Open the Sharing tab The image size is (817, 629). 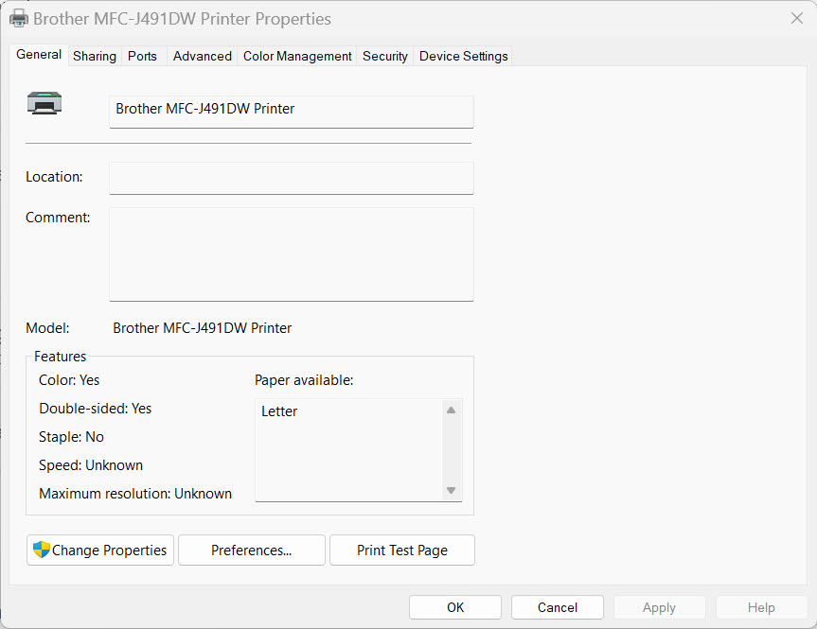click(95, 56)
